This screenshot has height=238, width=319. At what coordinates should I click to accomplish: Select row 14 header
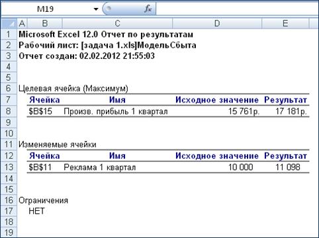point(9,178)
